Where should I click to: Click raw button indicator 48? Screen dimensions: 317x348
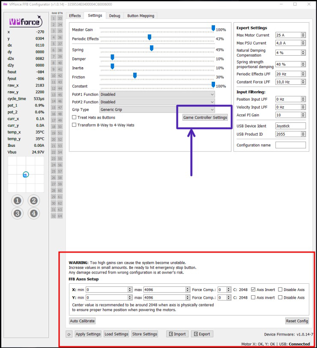60,114
